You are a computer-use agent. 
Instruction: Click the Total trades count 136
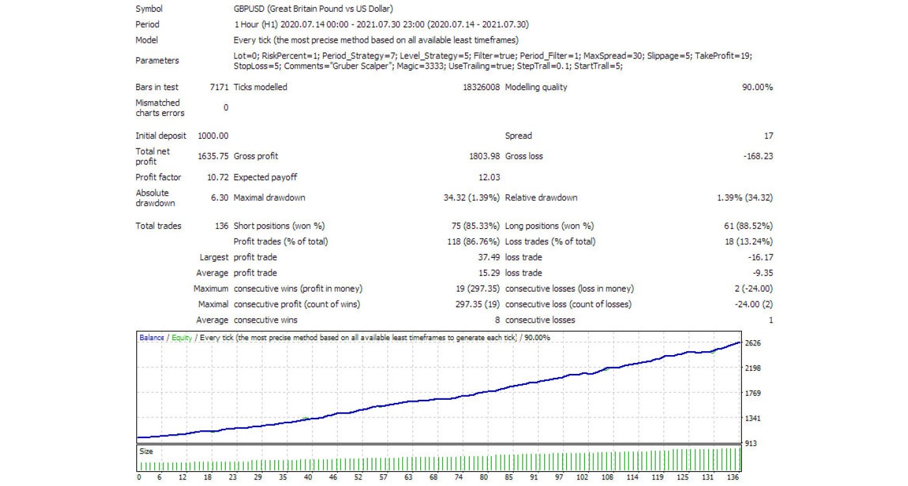(x=222, y=226)
